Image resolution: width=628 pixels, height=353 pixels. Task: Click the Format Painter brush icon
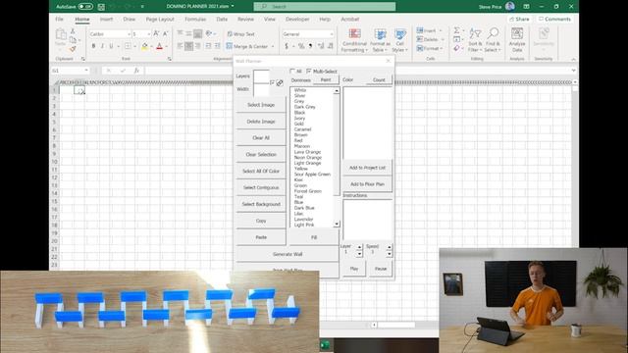pyautogui.click(x=73, y=49)
